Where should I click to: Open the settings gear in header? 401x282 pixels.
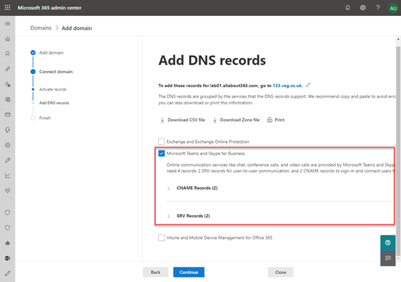[362, 8]
